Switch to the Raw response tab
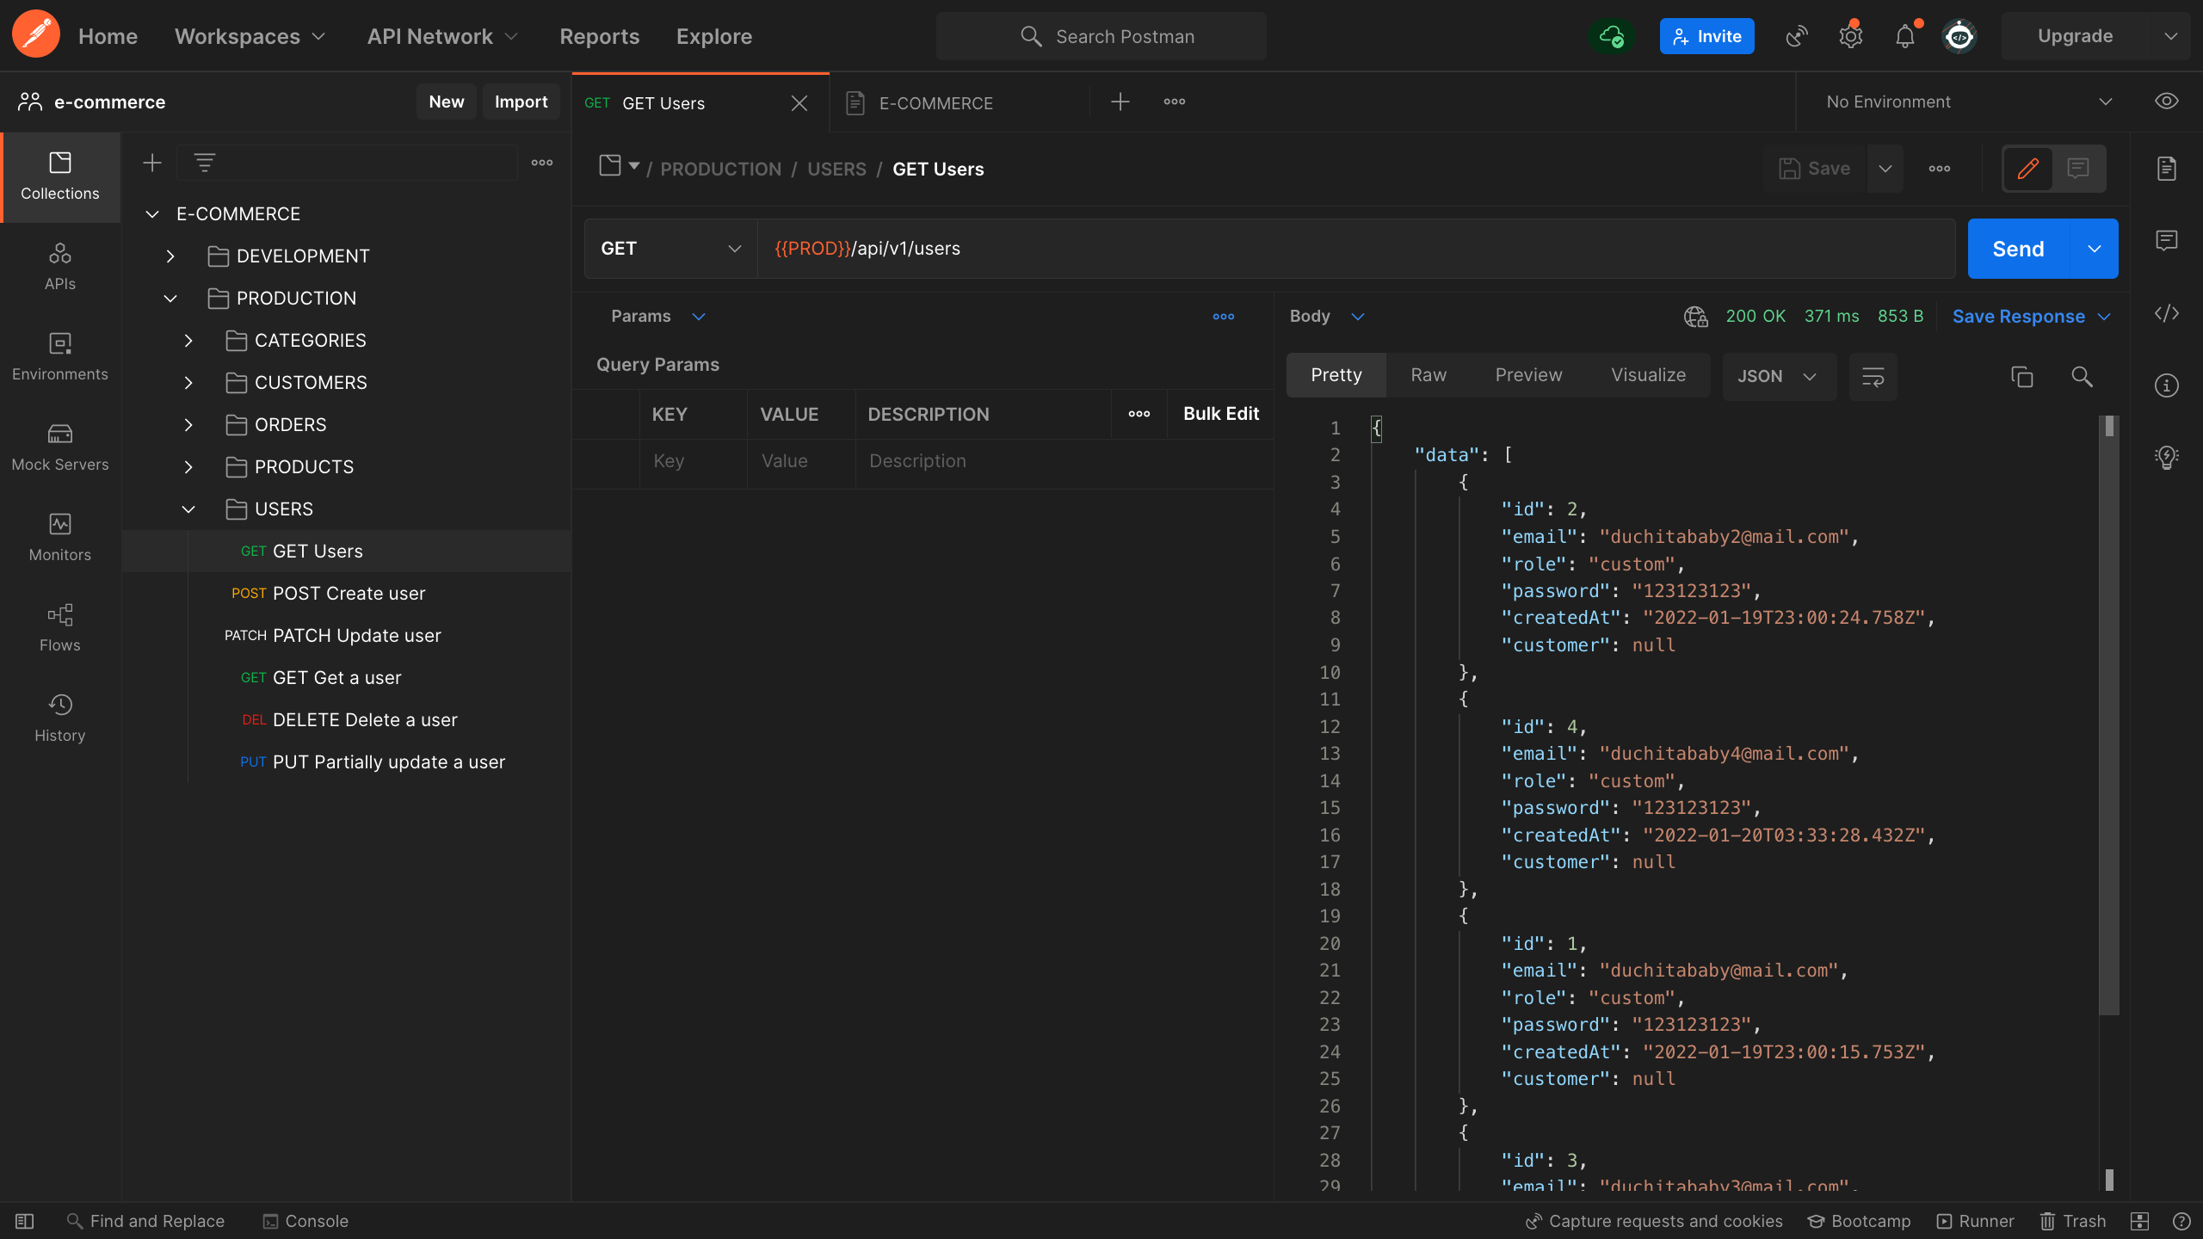This screenshot has width=2203, height=1239. [x=1429, y=375]
